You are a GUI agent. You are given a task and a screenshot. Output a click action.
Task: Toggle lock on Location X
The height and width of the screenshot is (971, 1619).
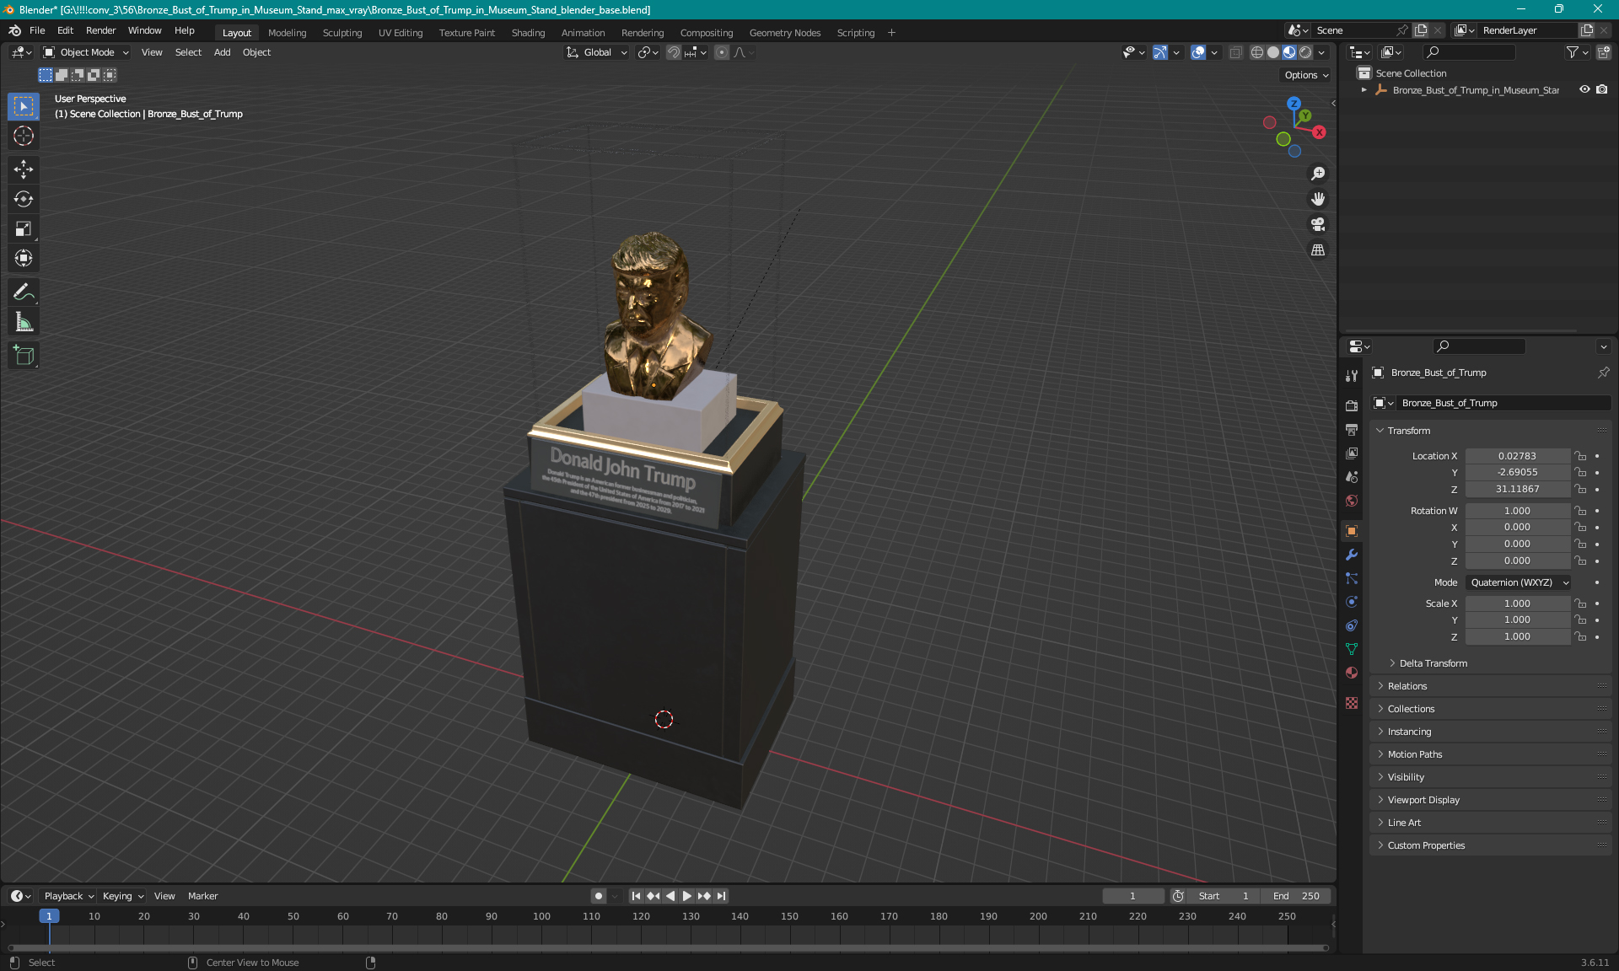point(1580,456)
